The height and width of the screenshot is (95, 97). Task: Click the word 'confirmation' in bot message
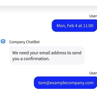[37, 59]
